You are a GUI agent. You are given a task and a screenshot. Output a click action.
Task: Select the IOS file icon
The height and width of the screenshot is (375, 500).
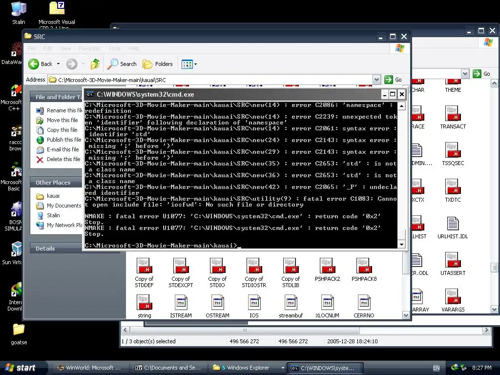coord(254,307)
